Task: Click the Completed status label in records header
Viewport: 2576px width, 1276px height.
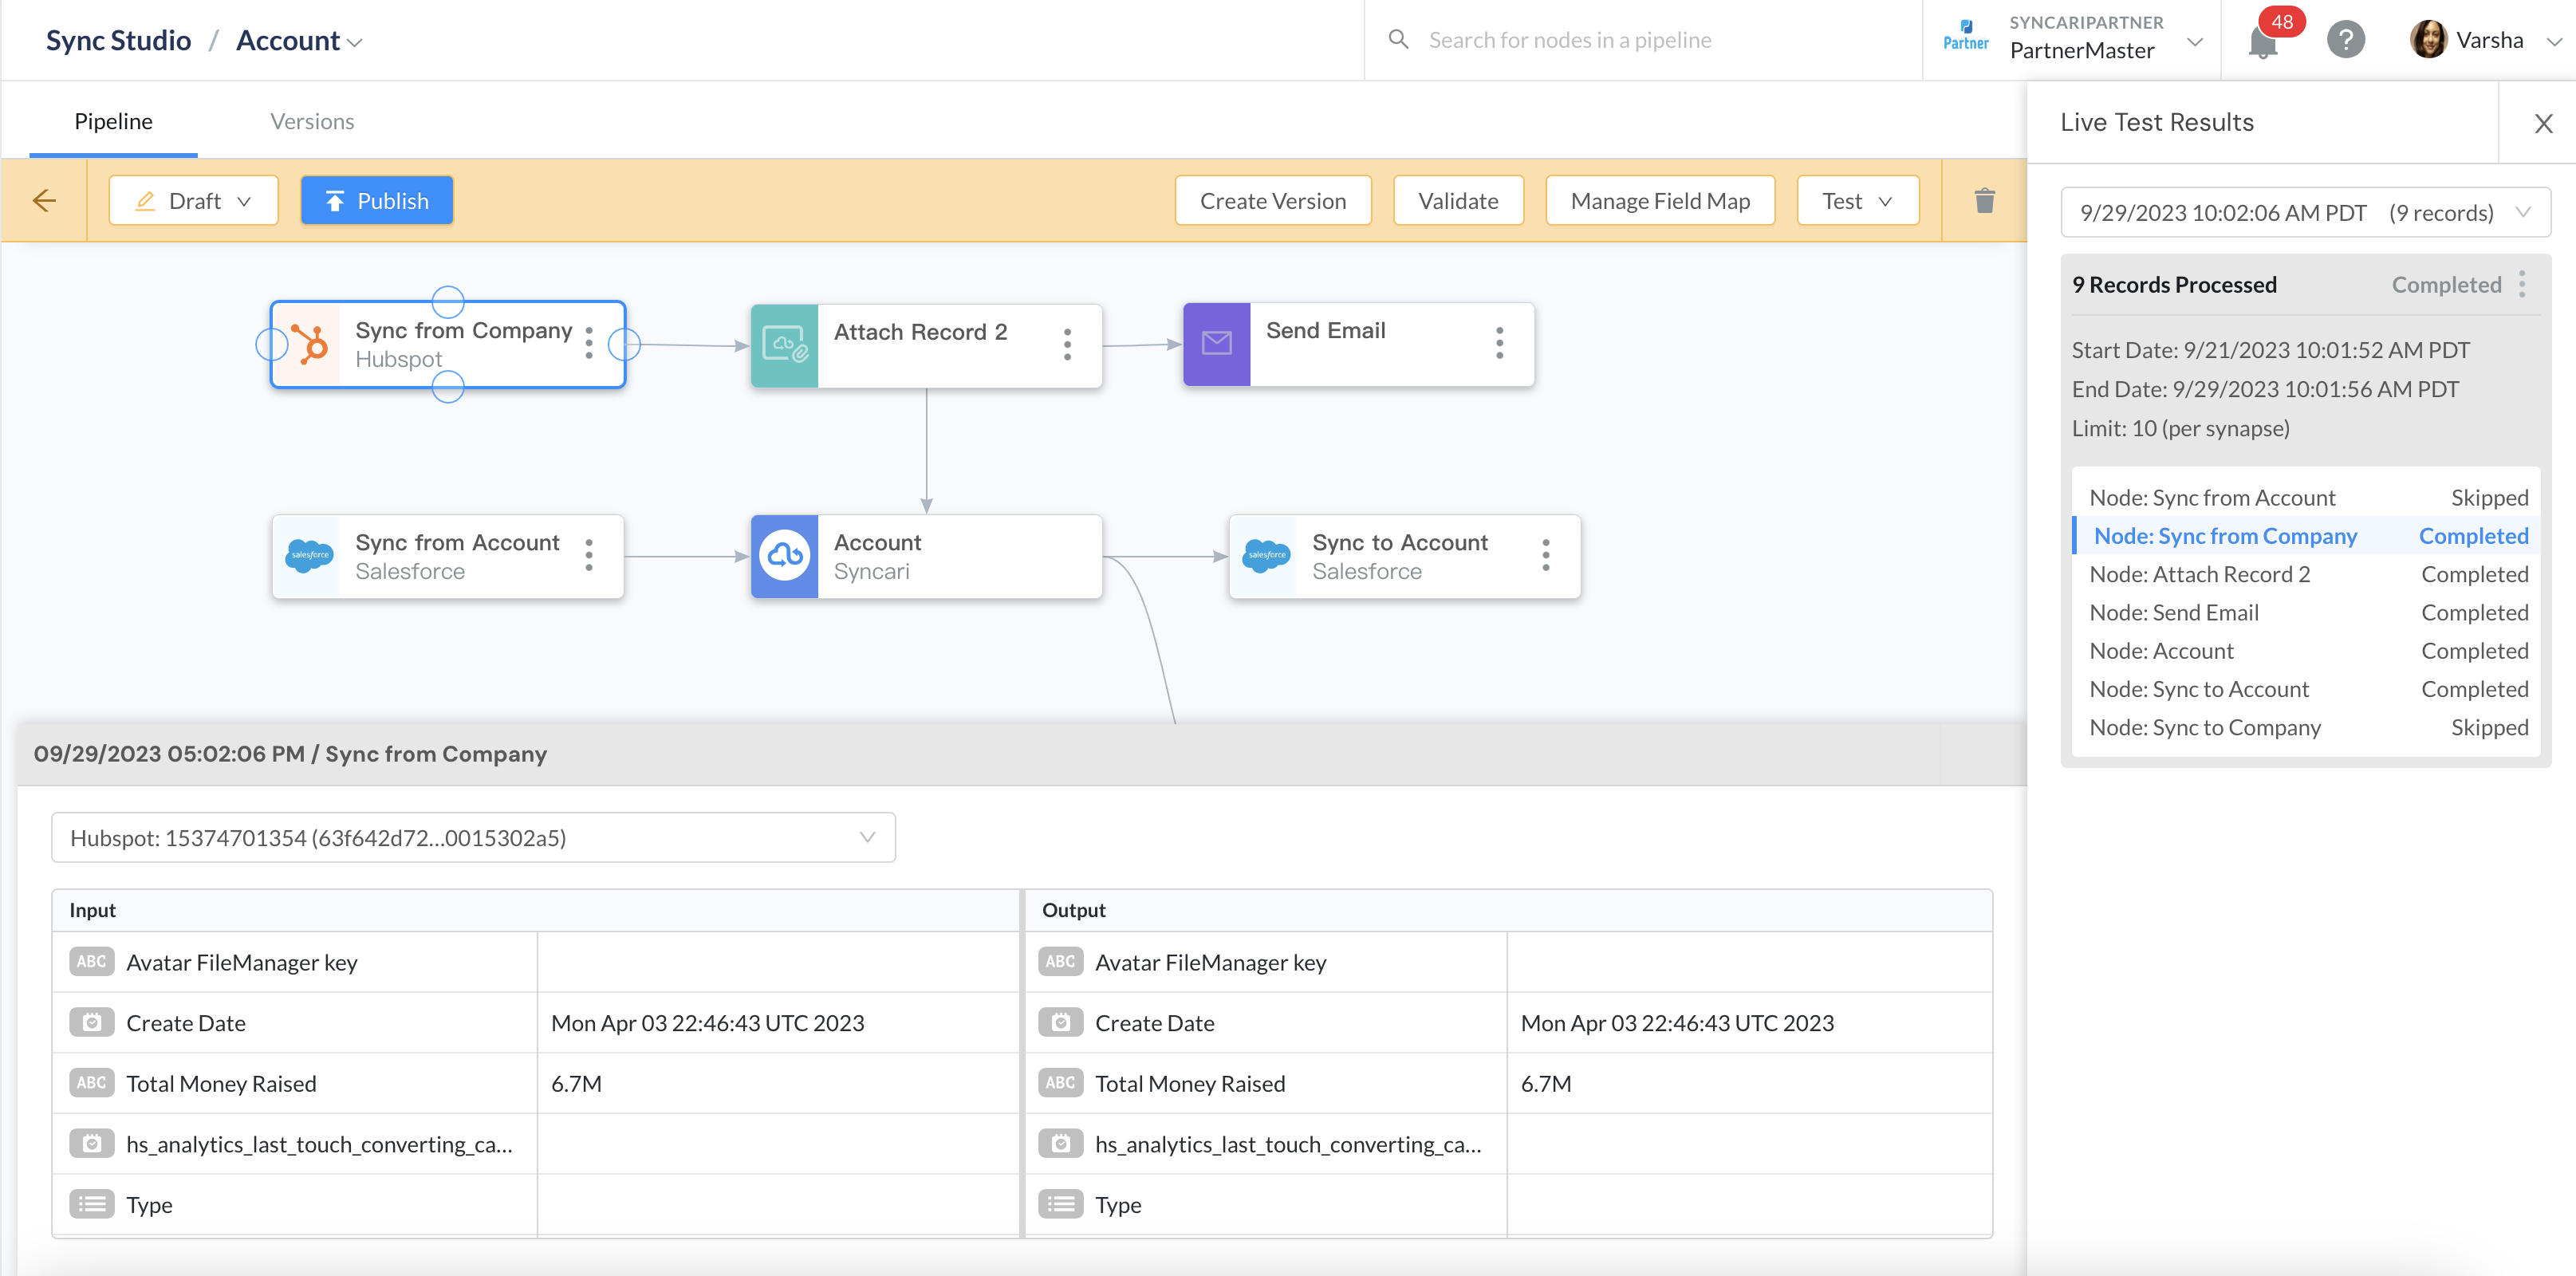Action: pyautogui.click(x=2446, y=285)
